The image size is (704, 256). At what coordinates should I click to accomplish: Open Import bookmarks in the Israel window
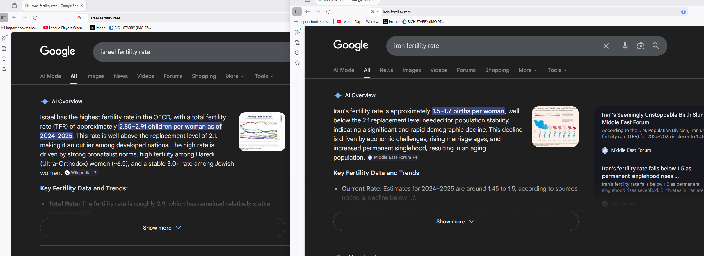(19, 28)
